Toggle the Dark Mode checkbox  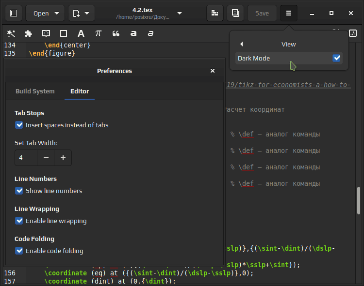336,58
